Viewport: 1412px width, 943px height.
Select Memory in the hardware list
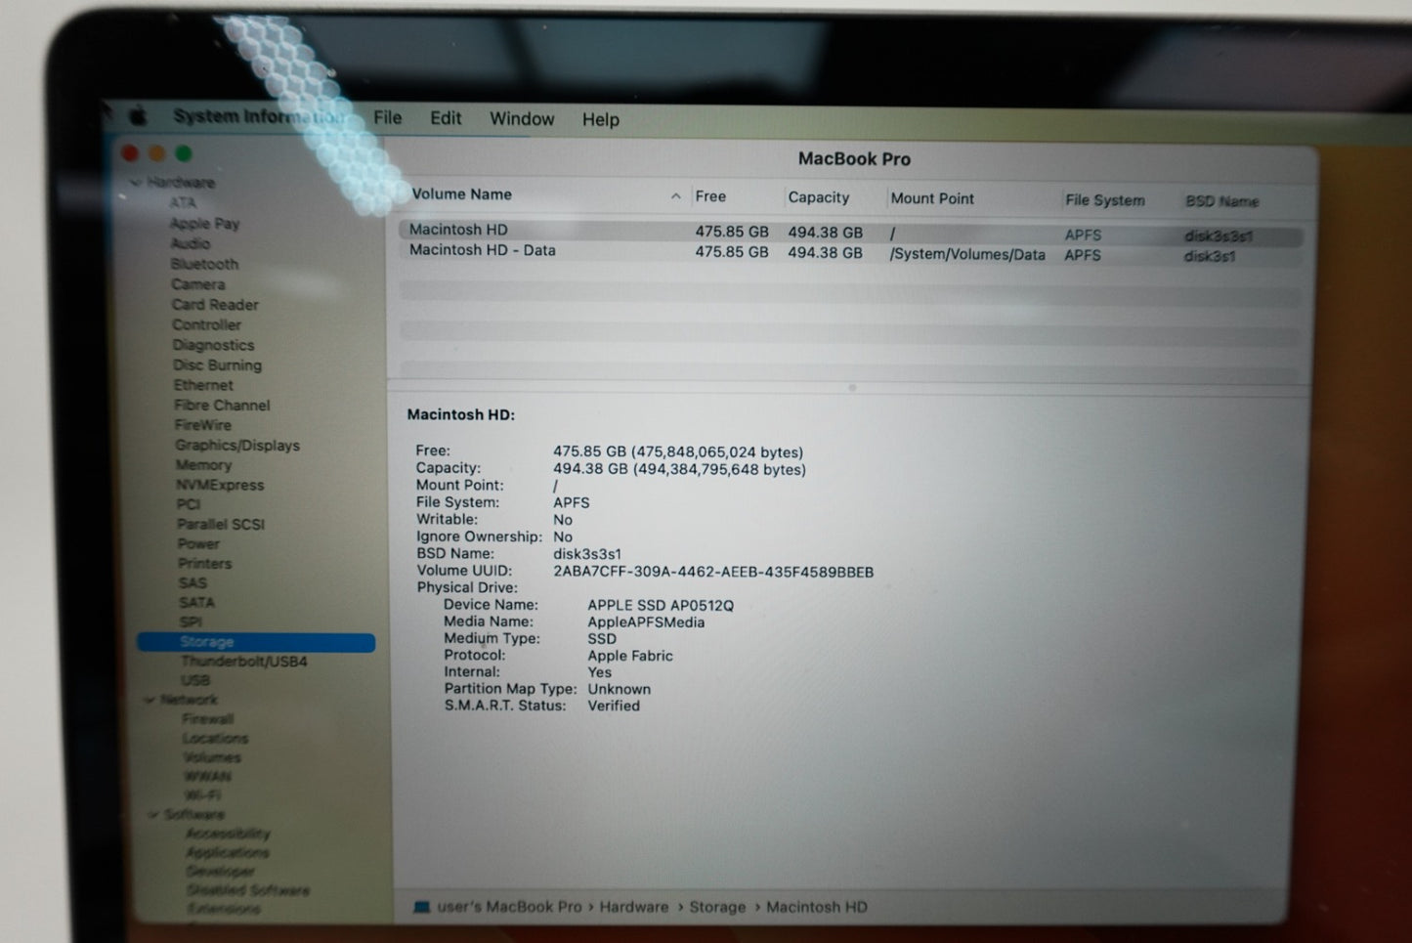[x=203, y=465]
